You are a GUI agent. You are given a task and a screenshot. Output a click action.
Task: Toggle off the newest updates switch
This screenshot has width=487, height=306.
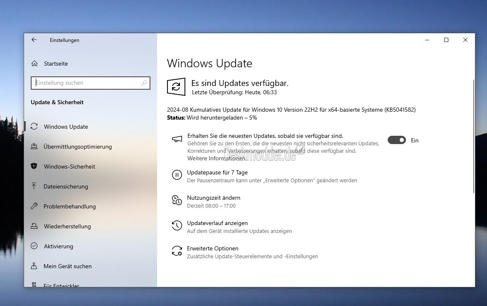[396, 140]
